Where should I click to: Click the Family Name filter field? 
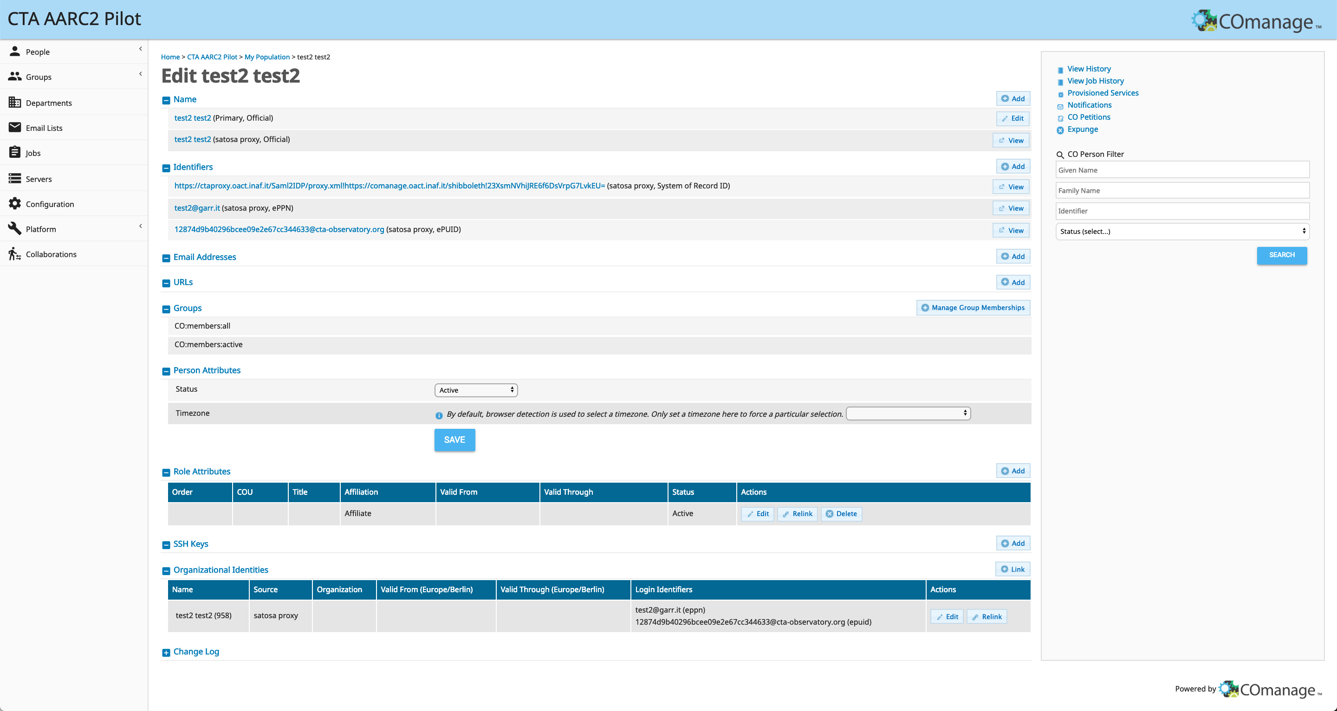point(1182,190)
